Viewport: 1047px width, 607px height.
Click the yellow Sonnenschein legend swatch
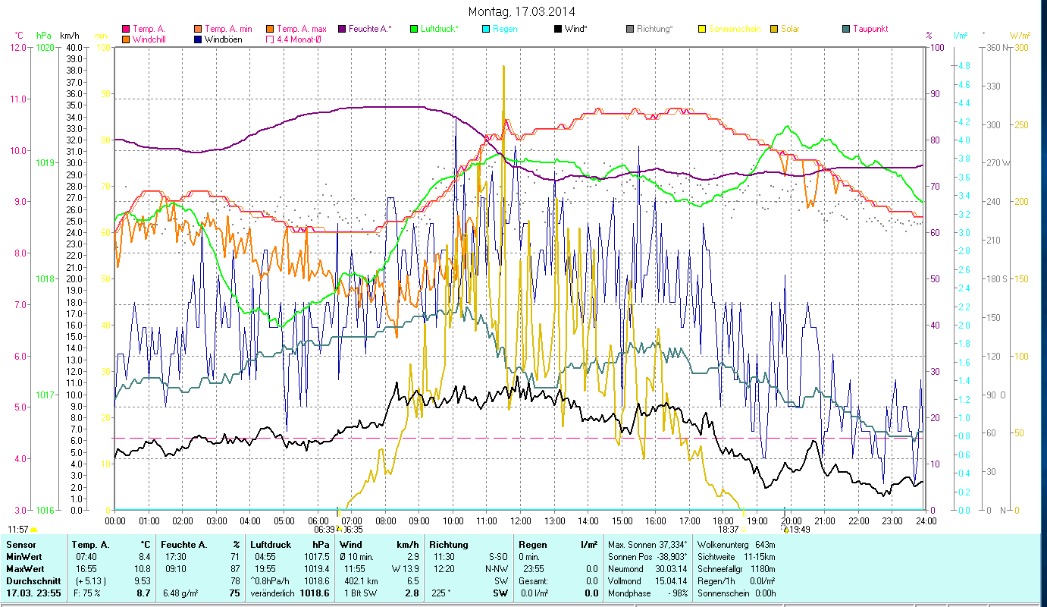point(702,29)
